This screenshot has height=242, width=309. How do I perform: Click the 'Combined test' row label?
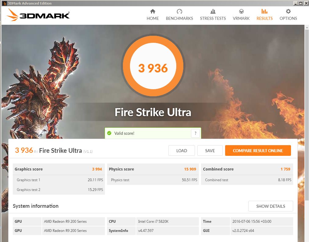pyautogui.click(x=217, y=180)
